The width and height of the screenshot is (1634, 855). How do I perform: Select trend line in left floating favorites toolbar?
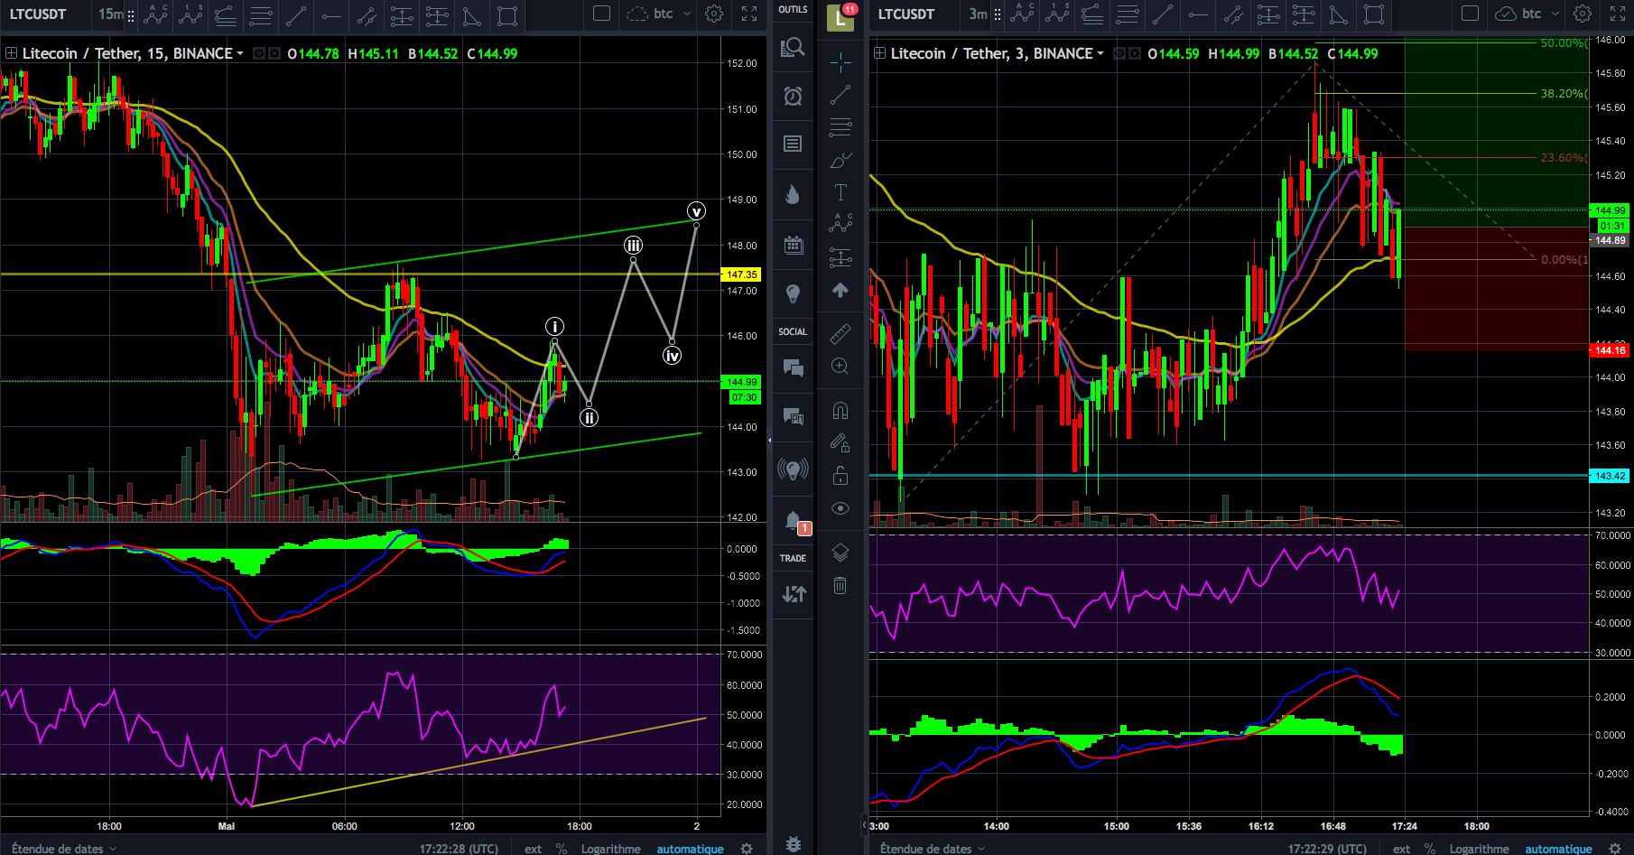pos(295,14)
